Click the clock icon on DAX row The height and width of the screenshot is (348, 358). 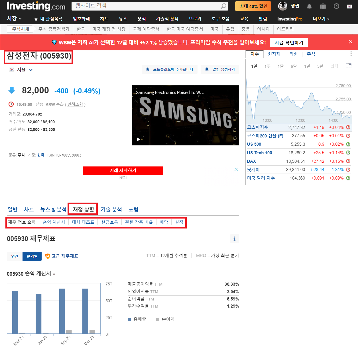(x=348, y=161)
